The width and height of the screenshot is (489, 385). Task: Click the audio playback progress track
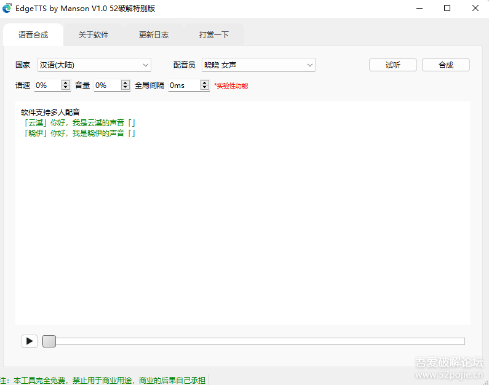[253, 341]
